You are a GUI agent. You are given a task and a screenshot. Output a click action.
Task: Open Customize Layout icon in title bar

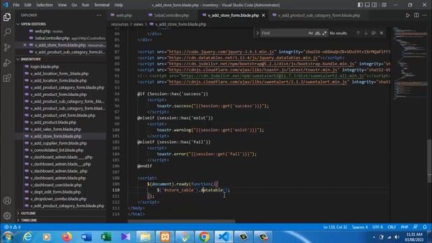384,5
